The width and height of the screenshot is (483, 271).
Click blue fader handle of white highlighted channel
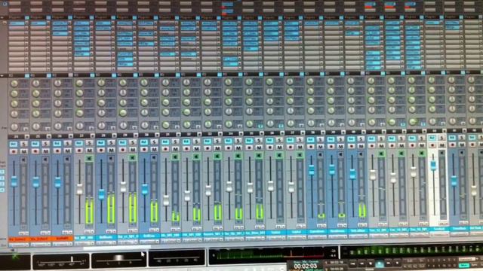(x=433, y=166)
